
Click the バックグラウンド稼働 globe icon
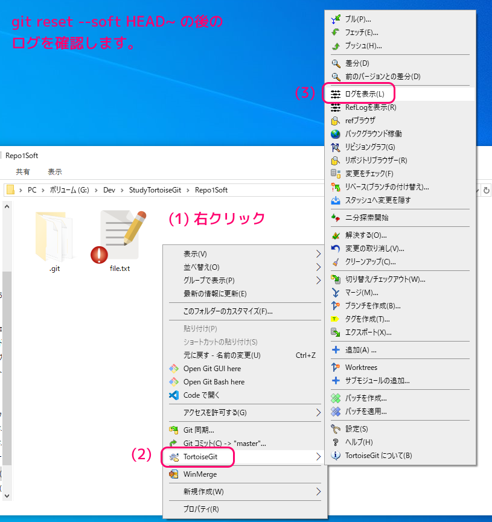336,134
